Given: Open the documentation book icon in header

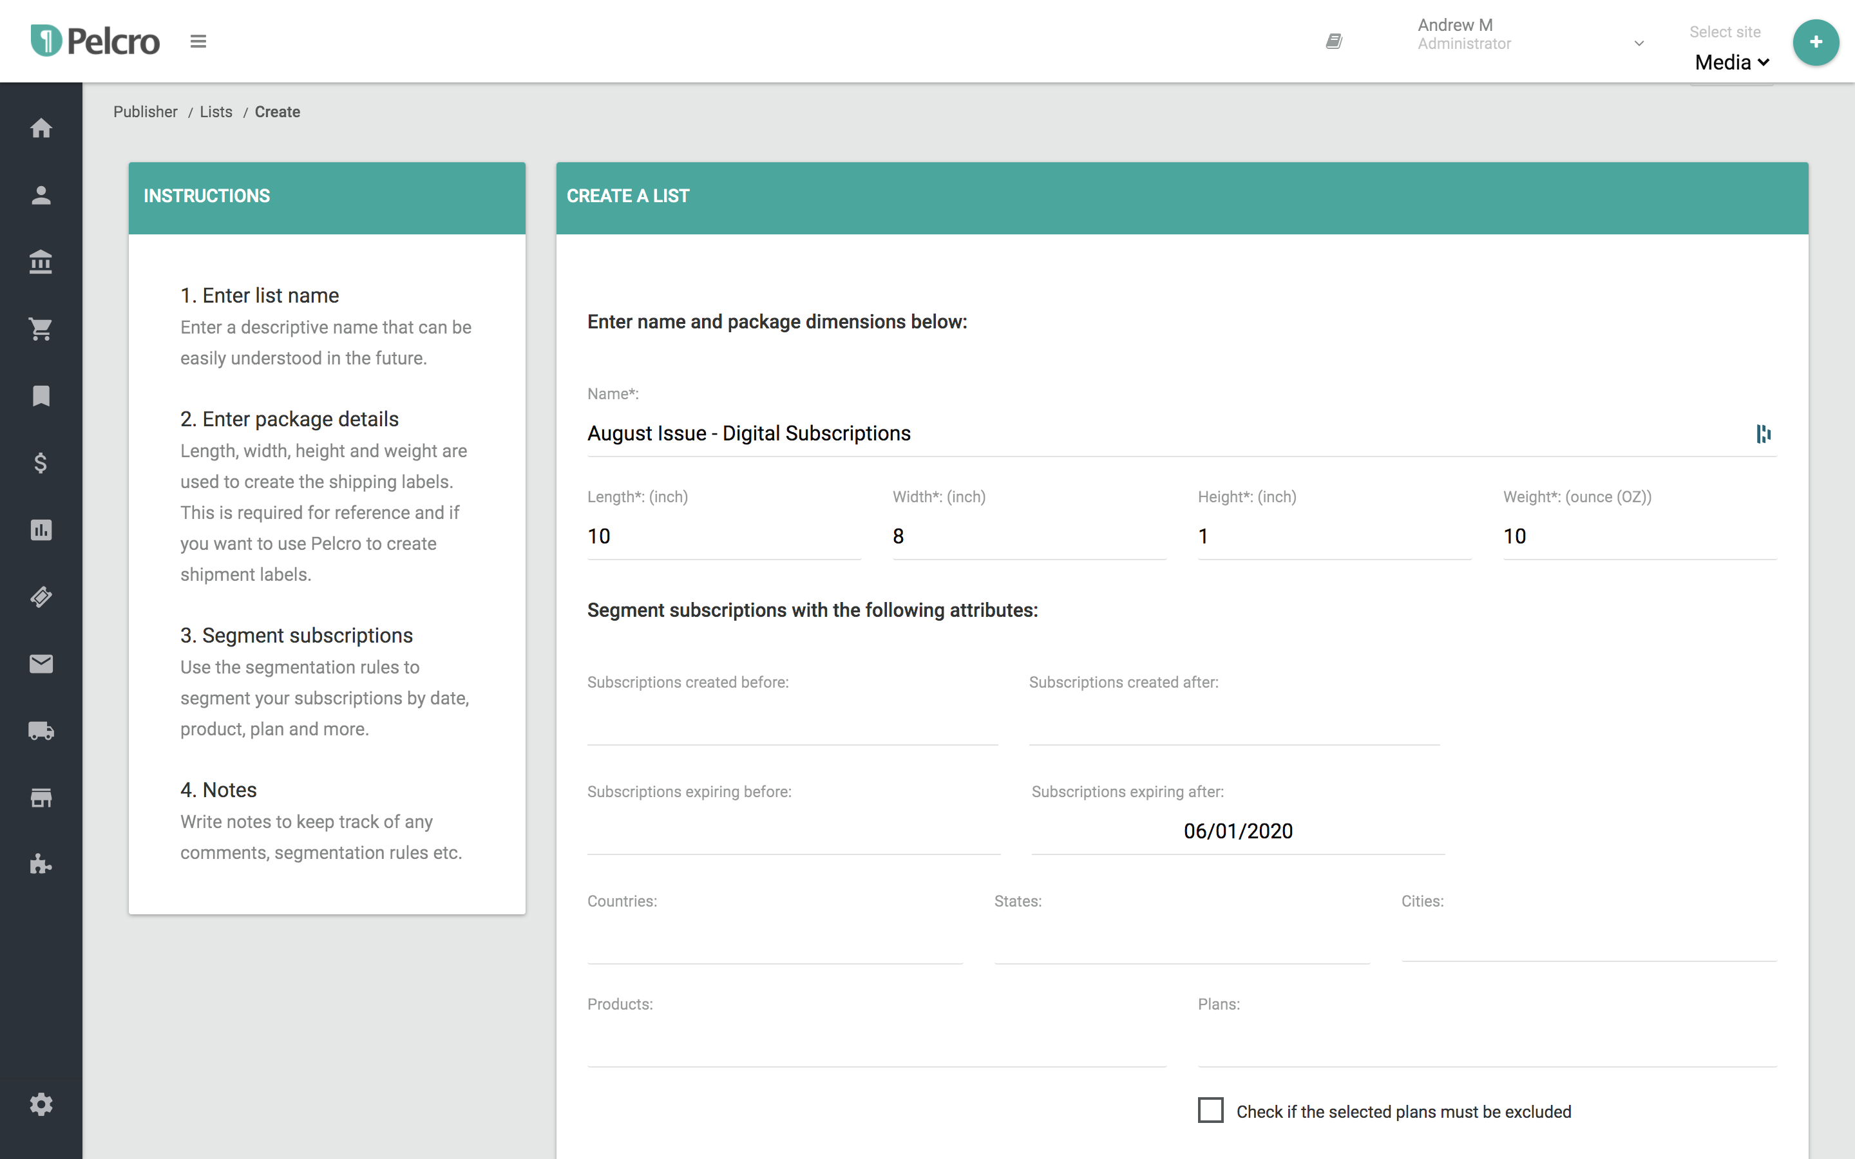Looking at the screenshot, I should point(1334,41).
